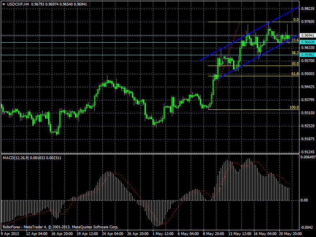Click the 20 May 20:00 time label
This screenshot has height=237, width=316.
click(290, 234)
